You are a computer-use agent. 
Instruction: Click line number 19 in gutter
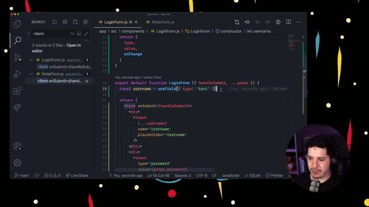pyautogui.click(x=104, y=89)
